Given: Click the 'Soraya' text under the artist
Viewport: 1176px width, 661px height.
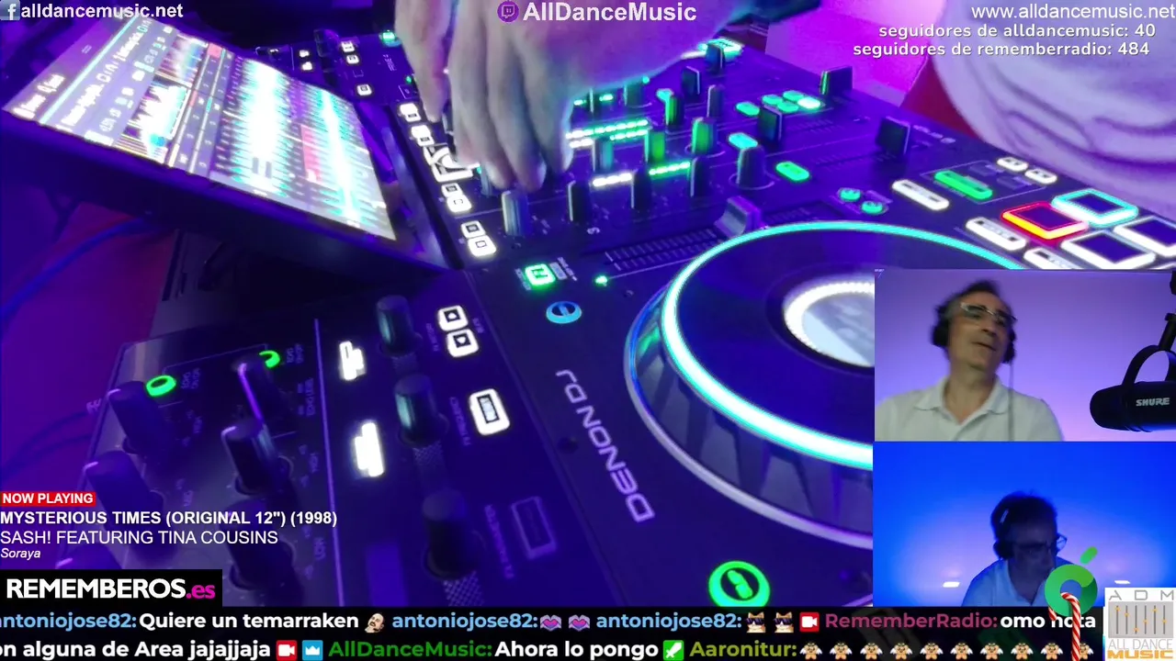Looking at the screenshot, I should click(20, 553).
